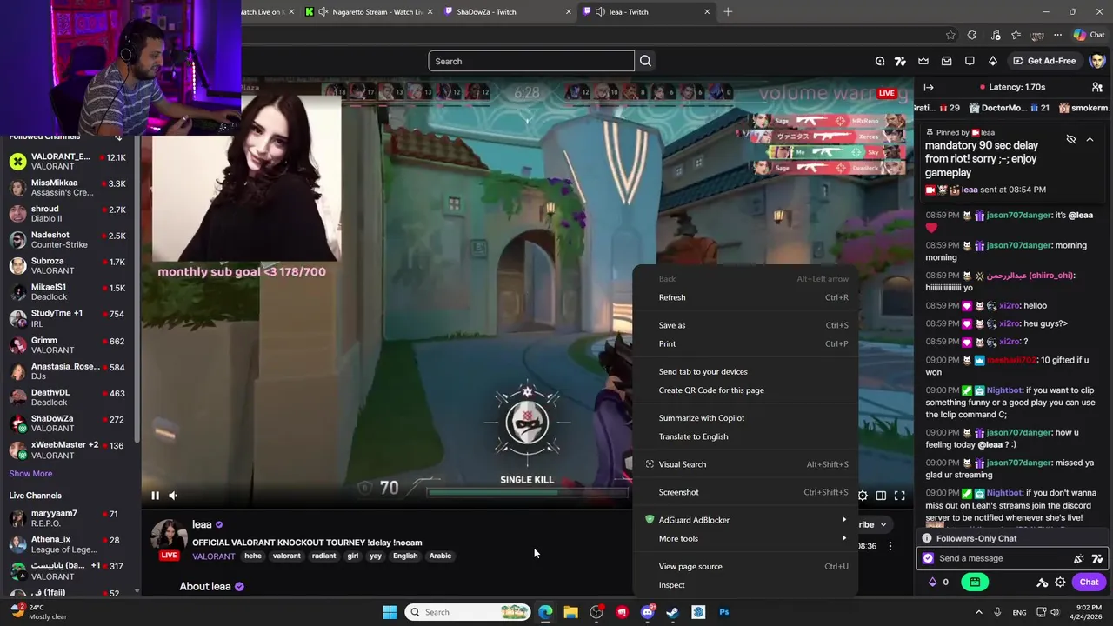Open the shroud channel in the sidebar
The image size is (1113, 626).
tap(70, 214)
